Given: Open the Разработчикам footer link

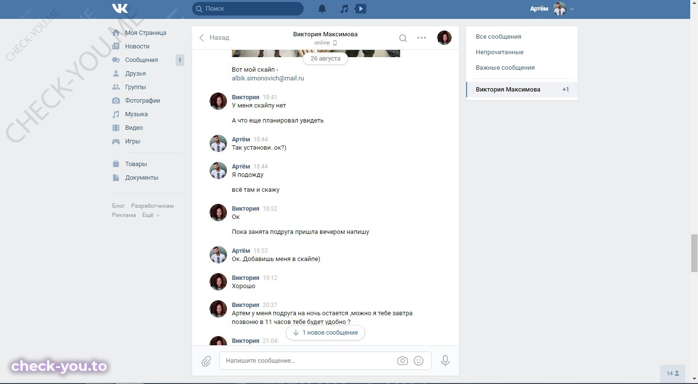Looking at the screenshot, I should click(x=152, y=206).
